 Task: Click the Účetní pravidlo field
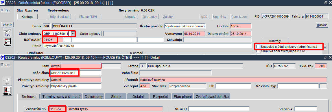coord(185,26)
